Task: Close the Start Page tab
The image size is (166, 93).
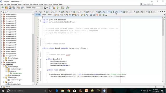Action: [x=44, y=12]
